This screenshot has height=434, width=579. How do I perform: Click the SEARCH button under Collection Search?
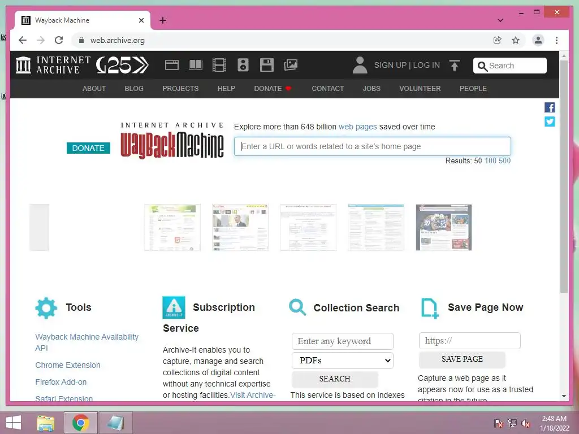coord(335,379)
